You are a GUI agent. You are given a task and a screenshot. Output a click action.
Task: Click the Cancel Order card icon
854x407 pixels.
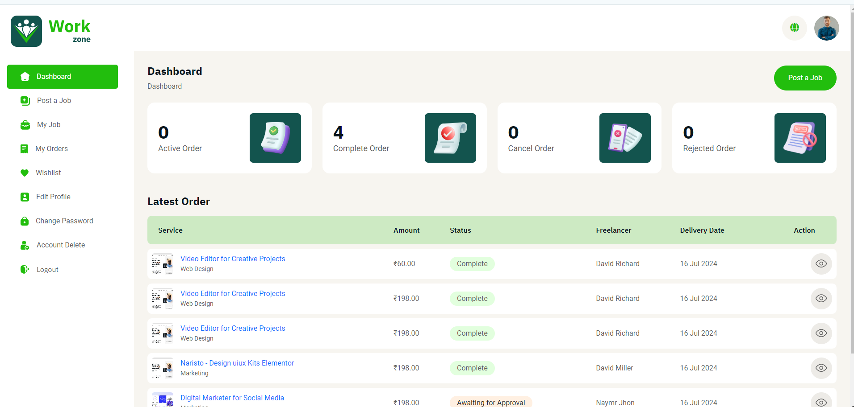[x=625, y=138]
